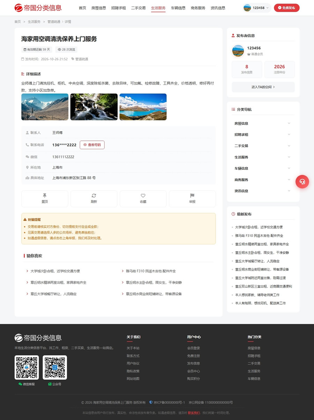This screenshot has width=314, height=420.
Task: Click 免费注册 in footer
Action: pyautogui.click(x=194, y=356)
